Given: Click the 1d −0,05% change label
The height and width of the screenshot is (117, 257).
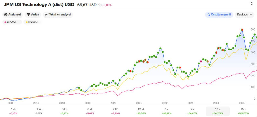Looking at the screenshot, I should [x=105, y=5].
